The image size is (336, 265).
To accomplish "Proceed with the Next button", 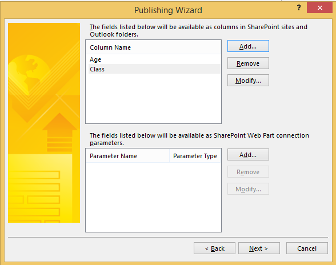I will pos(259,248).
